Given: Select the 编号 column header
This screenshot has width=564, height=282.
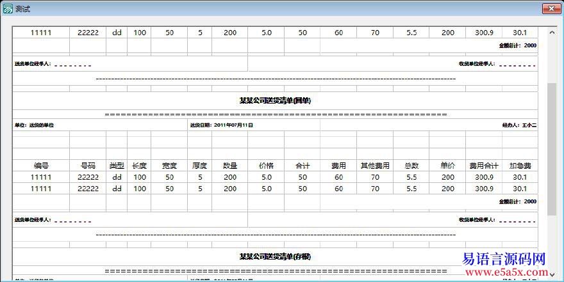Looking at the screenshot, I should click(x=41, y=166).
